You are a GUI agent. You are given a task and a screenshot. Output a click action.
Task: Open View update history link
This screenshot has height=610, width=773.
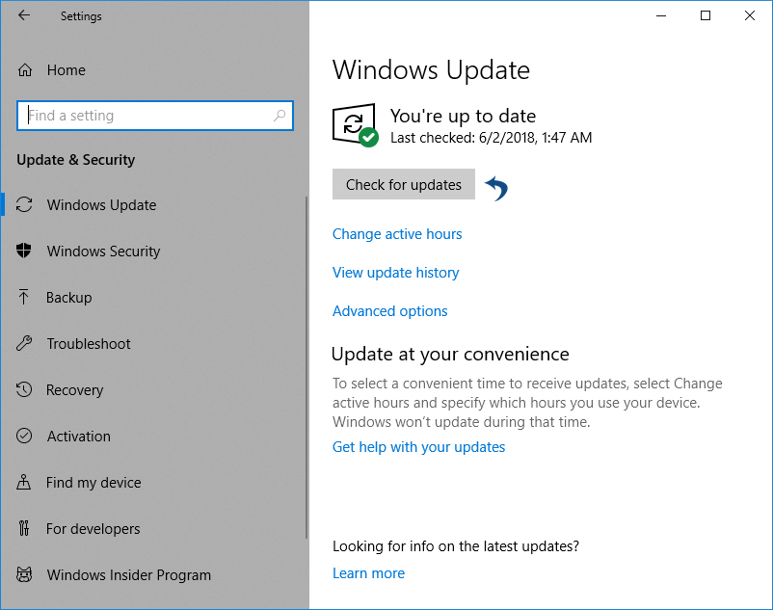tap(395, 273)
